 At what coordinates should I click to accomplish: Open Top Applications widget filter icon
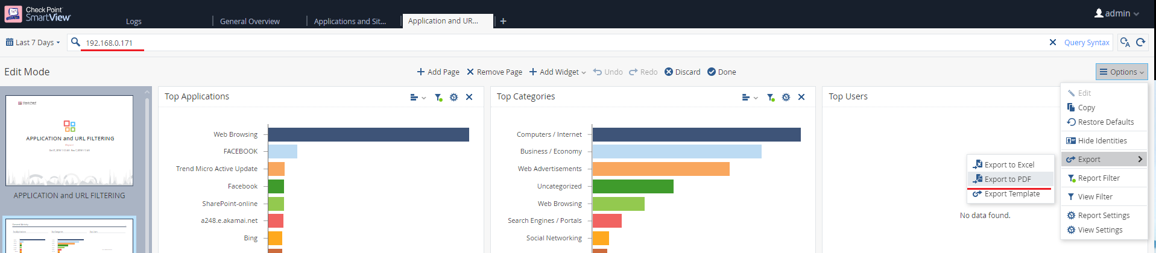[x=438, y=97]
